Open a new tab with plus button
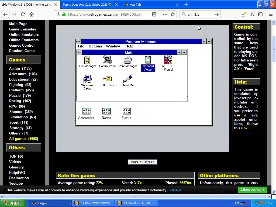276x207 pixels. click(x=186, y=5)
